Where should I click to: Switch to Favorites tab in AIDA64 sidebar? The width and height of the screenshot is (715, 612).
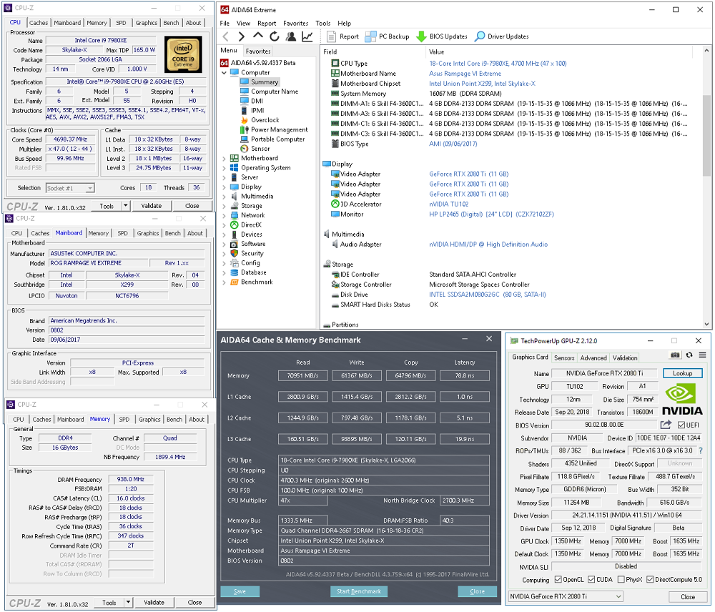coord(258,51)
